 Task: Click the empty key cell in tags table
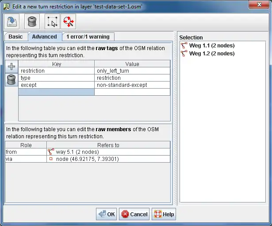coord(56,92)
